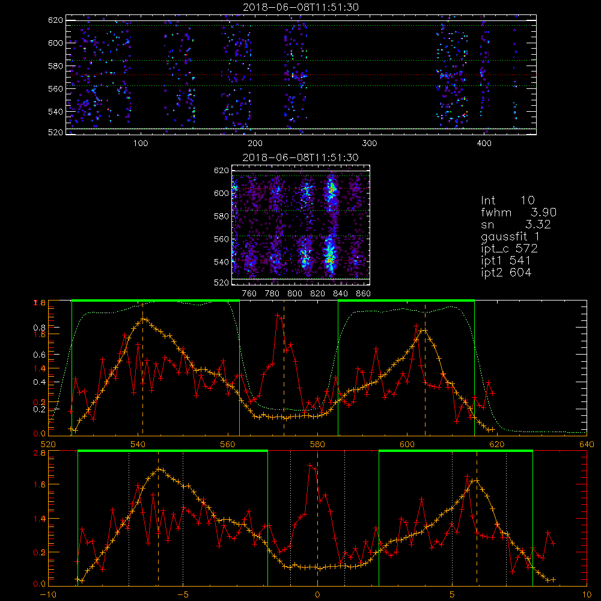This screenshot has height=601, width=601.
Task: Click the 760 tick label under middle image
Action: [x=249, y=294]
